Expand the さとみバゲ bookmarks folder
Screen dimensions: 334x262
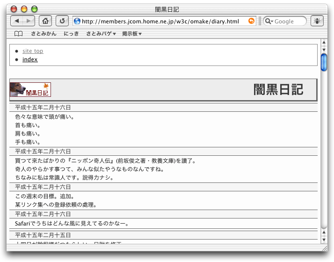[101, 34]
